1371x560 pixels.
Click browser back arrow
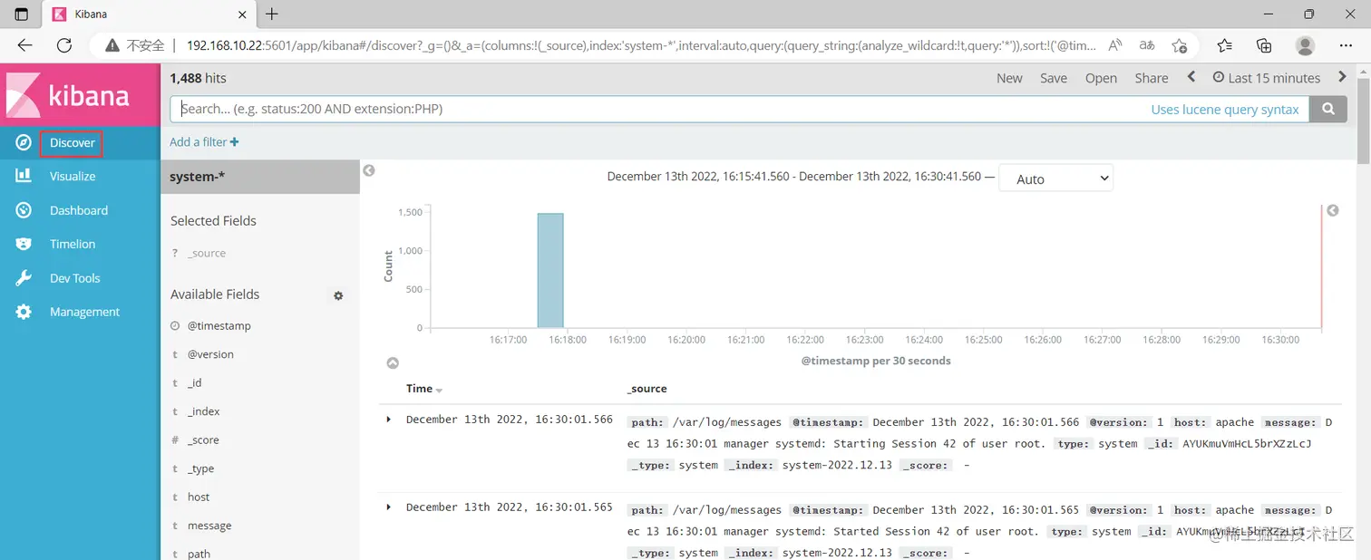pos(24,45)
